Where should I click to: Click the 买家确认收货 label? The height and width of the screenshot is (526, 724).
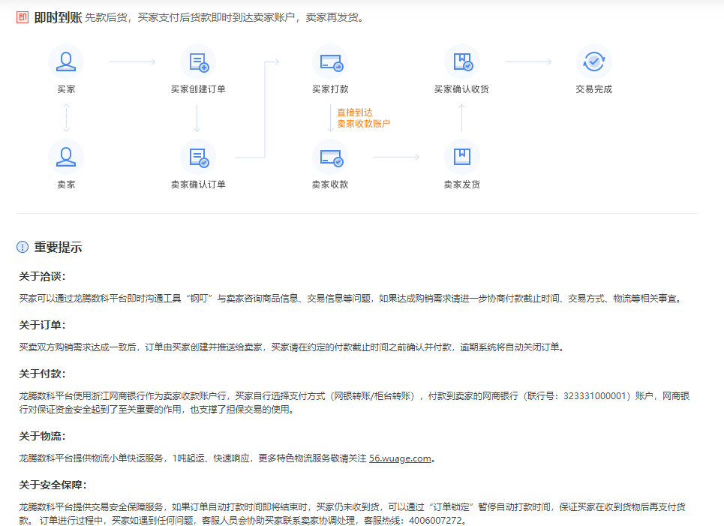[461, 89]
